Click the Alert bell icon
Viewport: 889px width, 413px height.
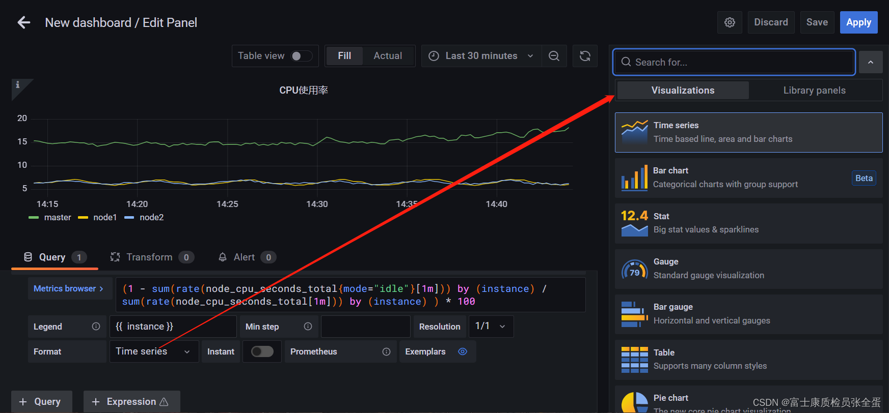[x=223, y=257]
